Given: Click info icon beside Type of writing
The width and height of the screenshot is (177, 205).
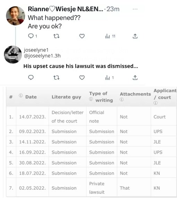Looking at the screenshot, I should click(x=91, y=99).
